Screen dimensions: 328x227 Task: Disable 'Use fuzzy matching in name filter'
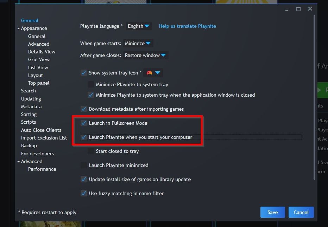tap(84, 193)
